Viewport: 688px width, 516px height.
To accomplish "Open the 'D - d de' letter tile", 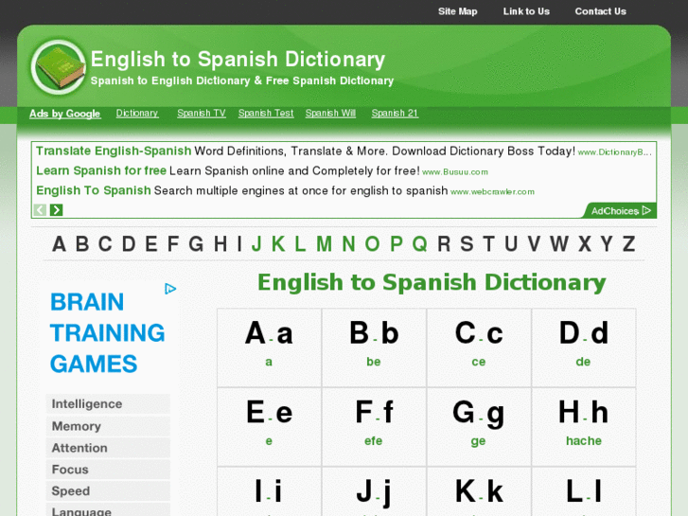I will point(584,347).
